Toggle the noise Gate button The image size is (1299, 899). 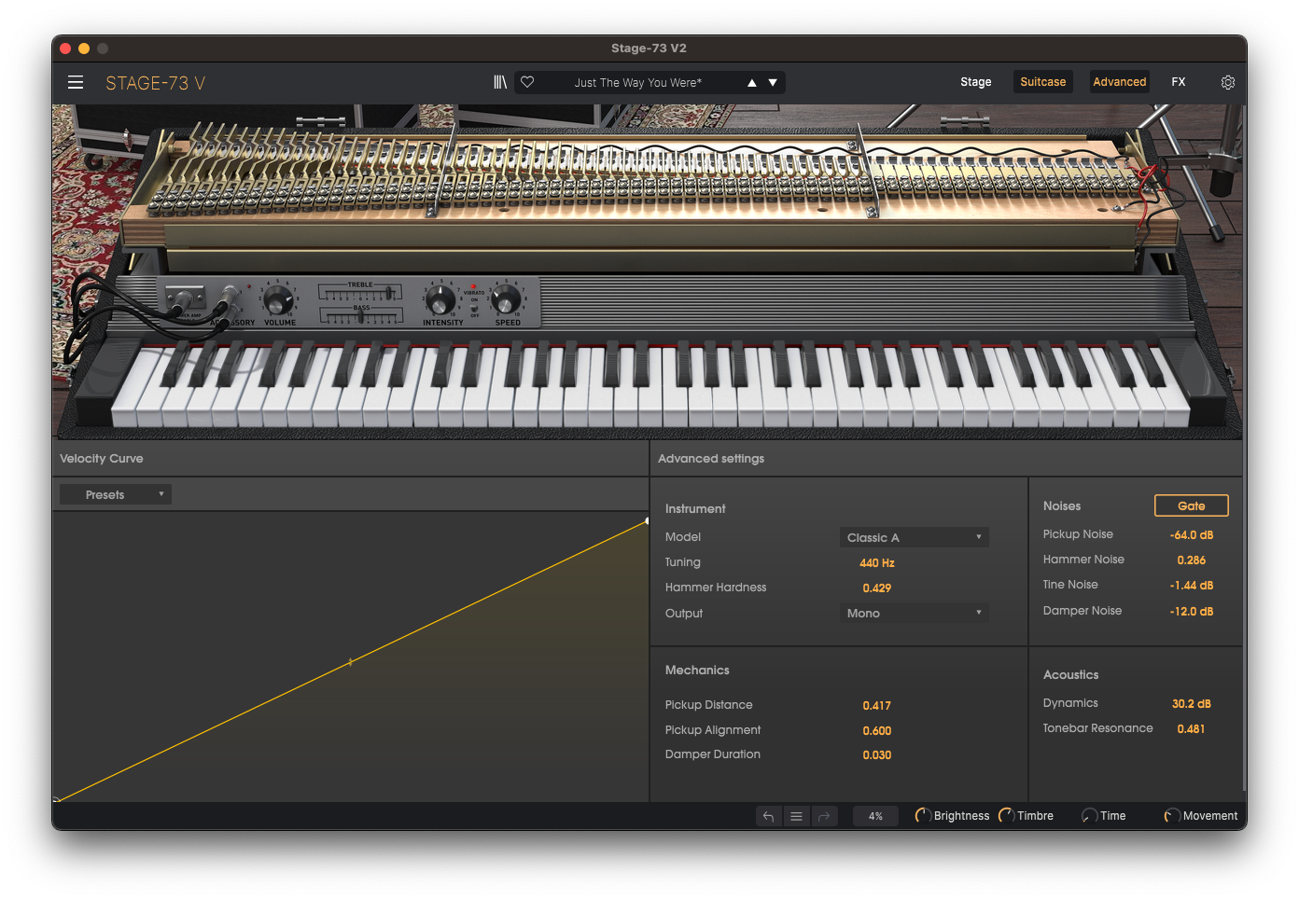(x=1192, y=505)
